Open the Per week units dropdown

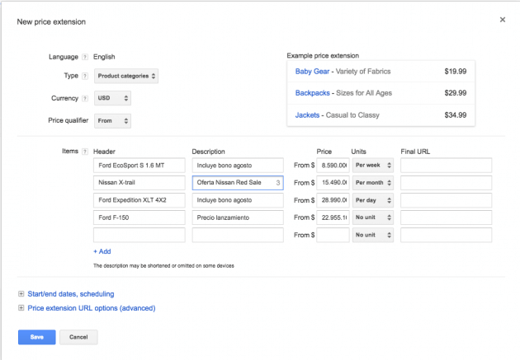373,165
